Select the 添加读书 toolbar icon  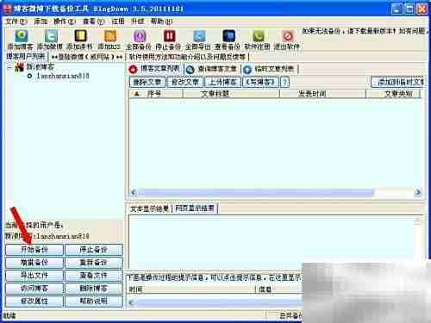(x=80, y=36)
